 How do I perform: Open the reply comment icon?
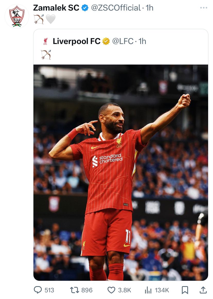tap(38, 290)
